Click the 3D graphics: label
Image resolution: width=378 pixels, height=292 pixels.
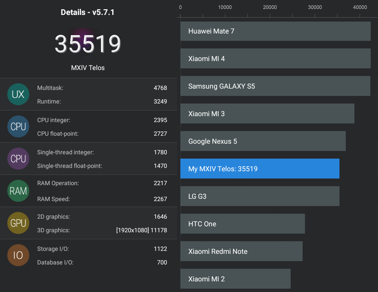53,230
